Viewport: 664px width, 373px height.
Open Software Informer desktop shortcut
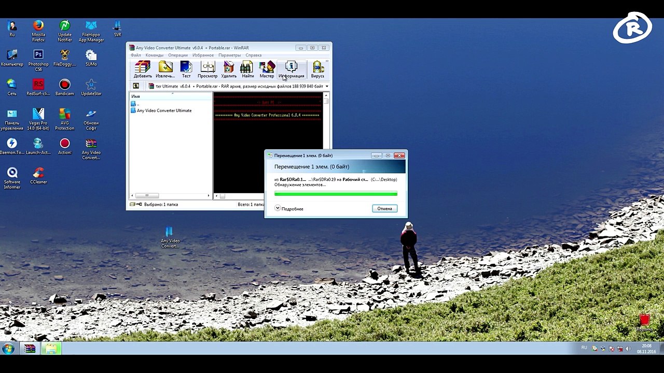[x=12, y=178]
